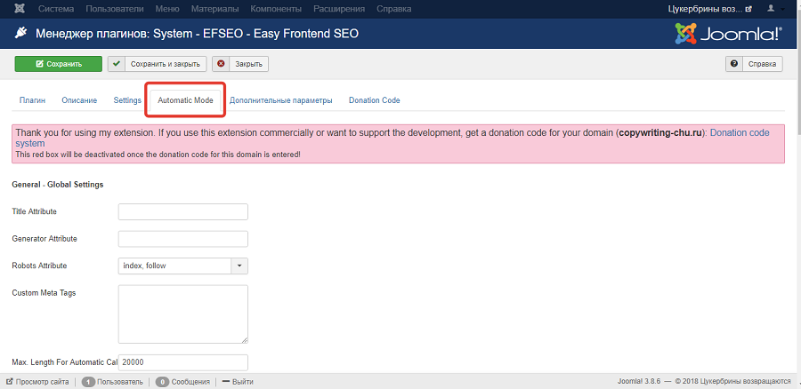This screenshot has height=389, width=801.
Task: Focus the Title Attribute text field
Action: (182, 211)
